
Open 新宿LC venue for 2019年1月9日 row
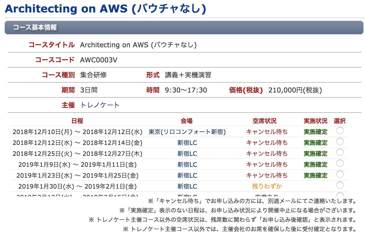[x=187, y=164]
